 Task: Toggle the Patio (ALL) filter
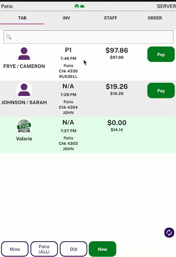point(44,249)
